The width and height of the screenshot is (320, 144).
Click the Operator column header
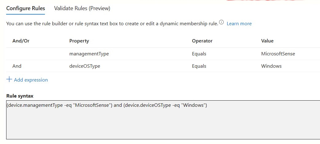point(202,41)
